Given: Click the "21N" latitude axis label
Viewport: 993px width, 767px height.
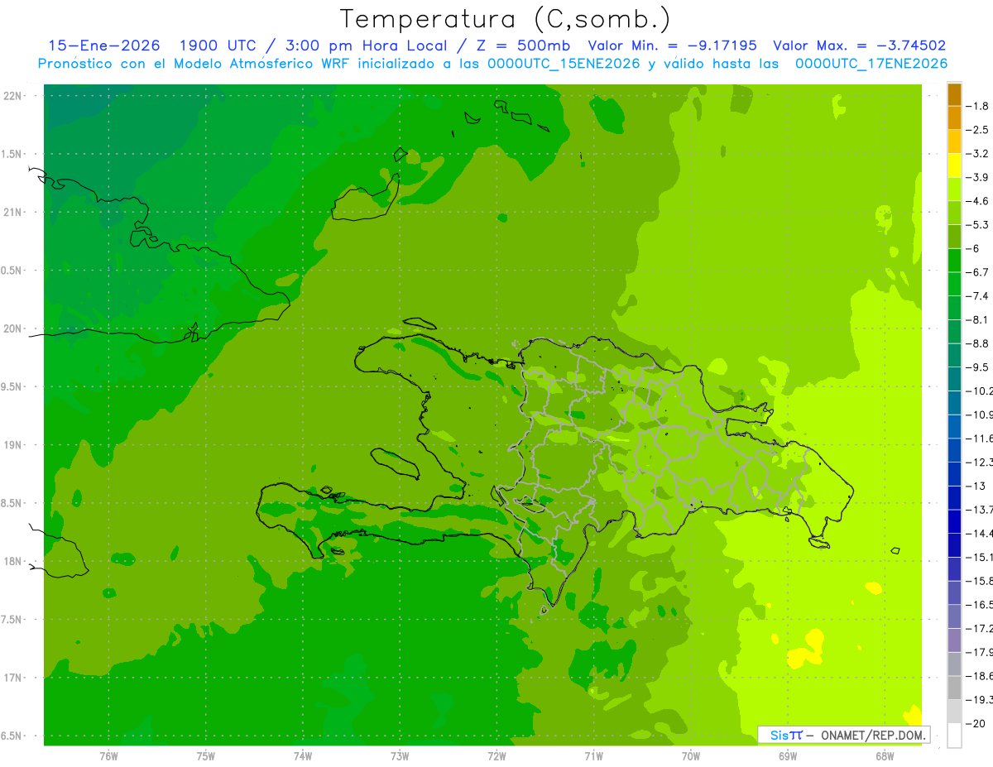Looking at the screenshot, I should tap(13, 212).
